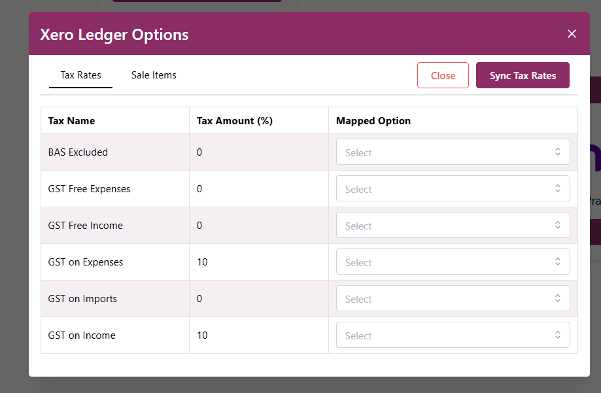Viewport: 601px width, 393px height.
Task: Open the GST on Imports mapping dropdown
Action: point(453,299)
